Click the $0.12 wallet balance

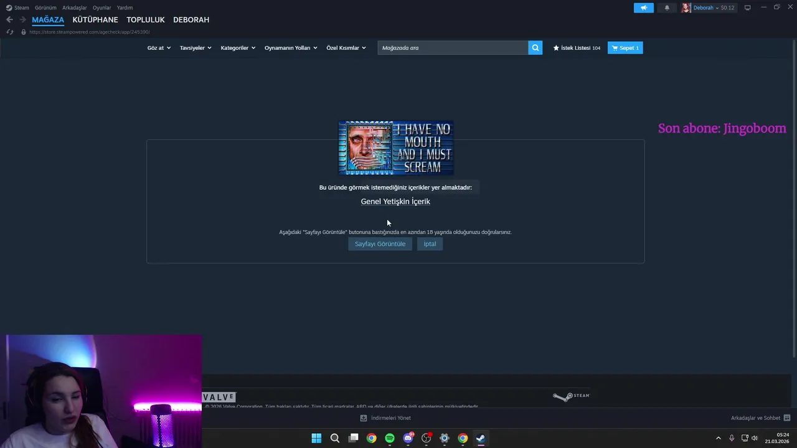(x=727, y=8)
